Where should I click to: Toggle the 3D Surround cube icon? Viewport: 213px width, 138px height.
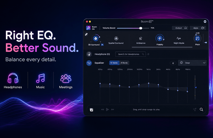click(96, 39)
